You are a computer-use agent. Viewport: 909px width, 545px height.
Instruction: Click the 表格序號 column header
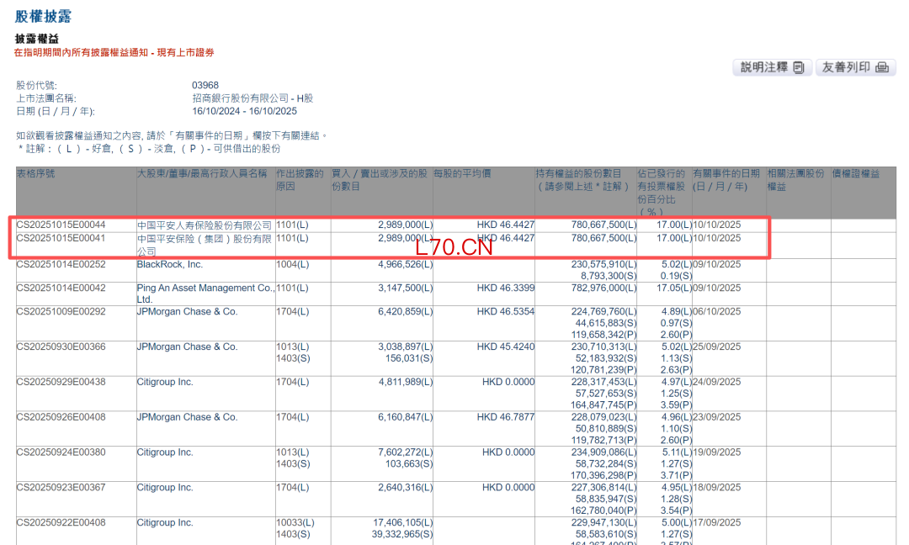pos(35,174)
